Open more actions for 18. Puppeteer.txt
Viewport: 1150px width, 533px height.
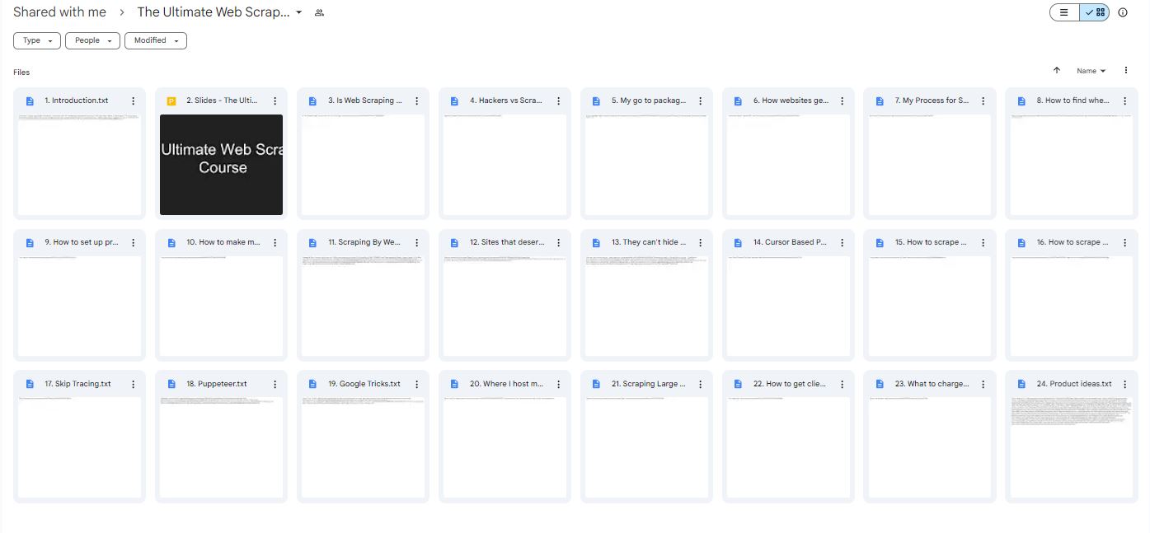(x=275, y=384)
